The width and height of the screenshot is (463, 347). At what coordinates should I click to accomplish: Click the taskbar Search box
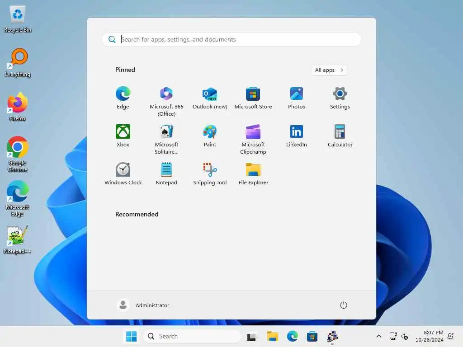point(192,336)
